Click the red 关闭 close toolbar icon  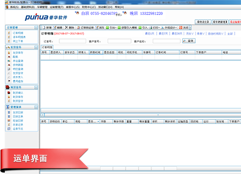tap(181, 27)
